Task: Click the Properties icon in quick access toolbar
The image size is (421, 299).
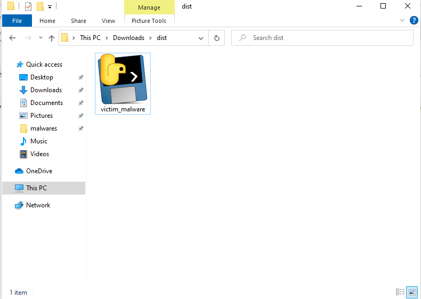Action: point(28,6)
